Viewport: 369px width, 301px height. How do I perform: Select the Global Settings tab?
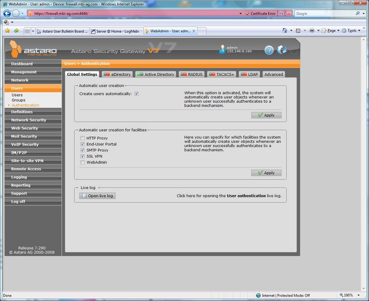(x=82, y=74)
